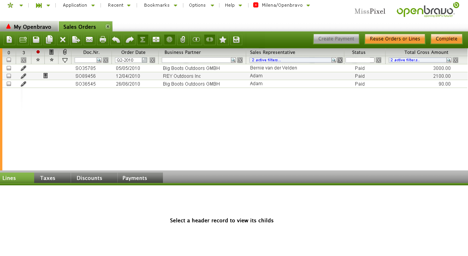
Task: Open the Recent menu dropdown arrow
Action: [129, 5]
